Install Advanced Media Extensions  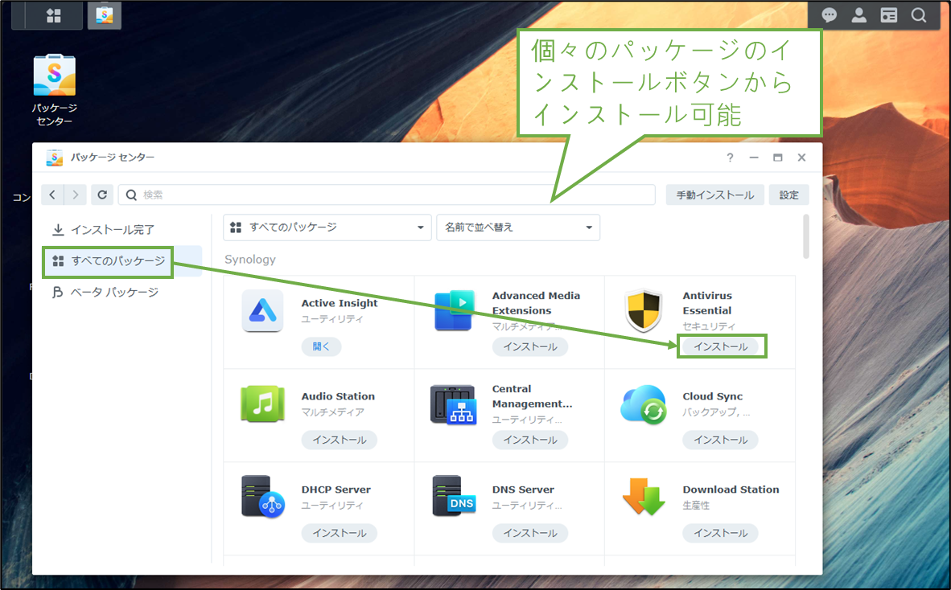point(530,346)
